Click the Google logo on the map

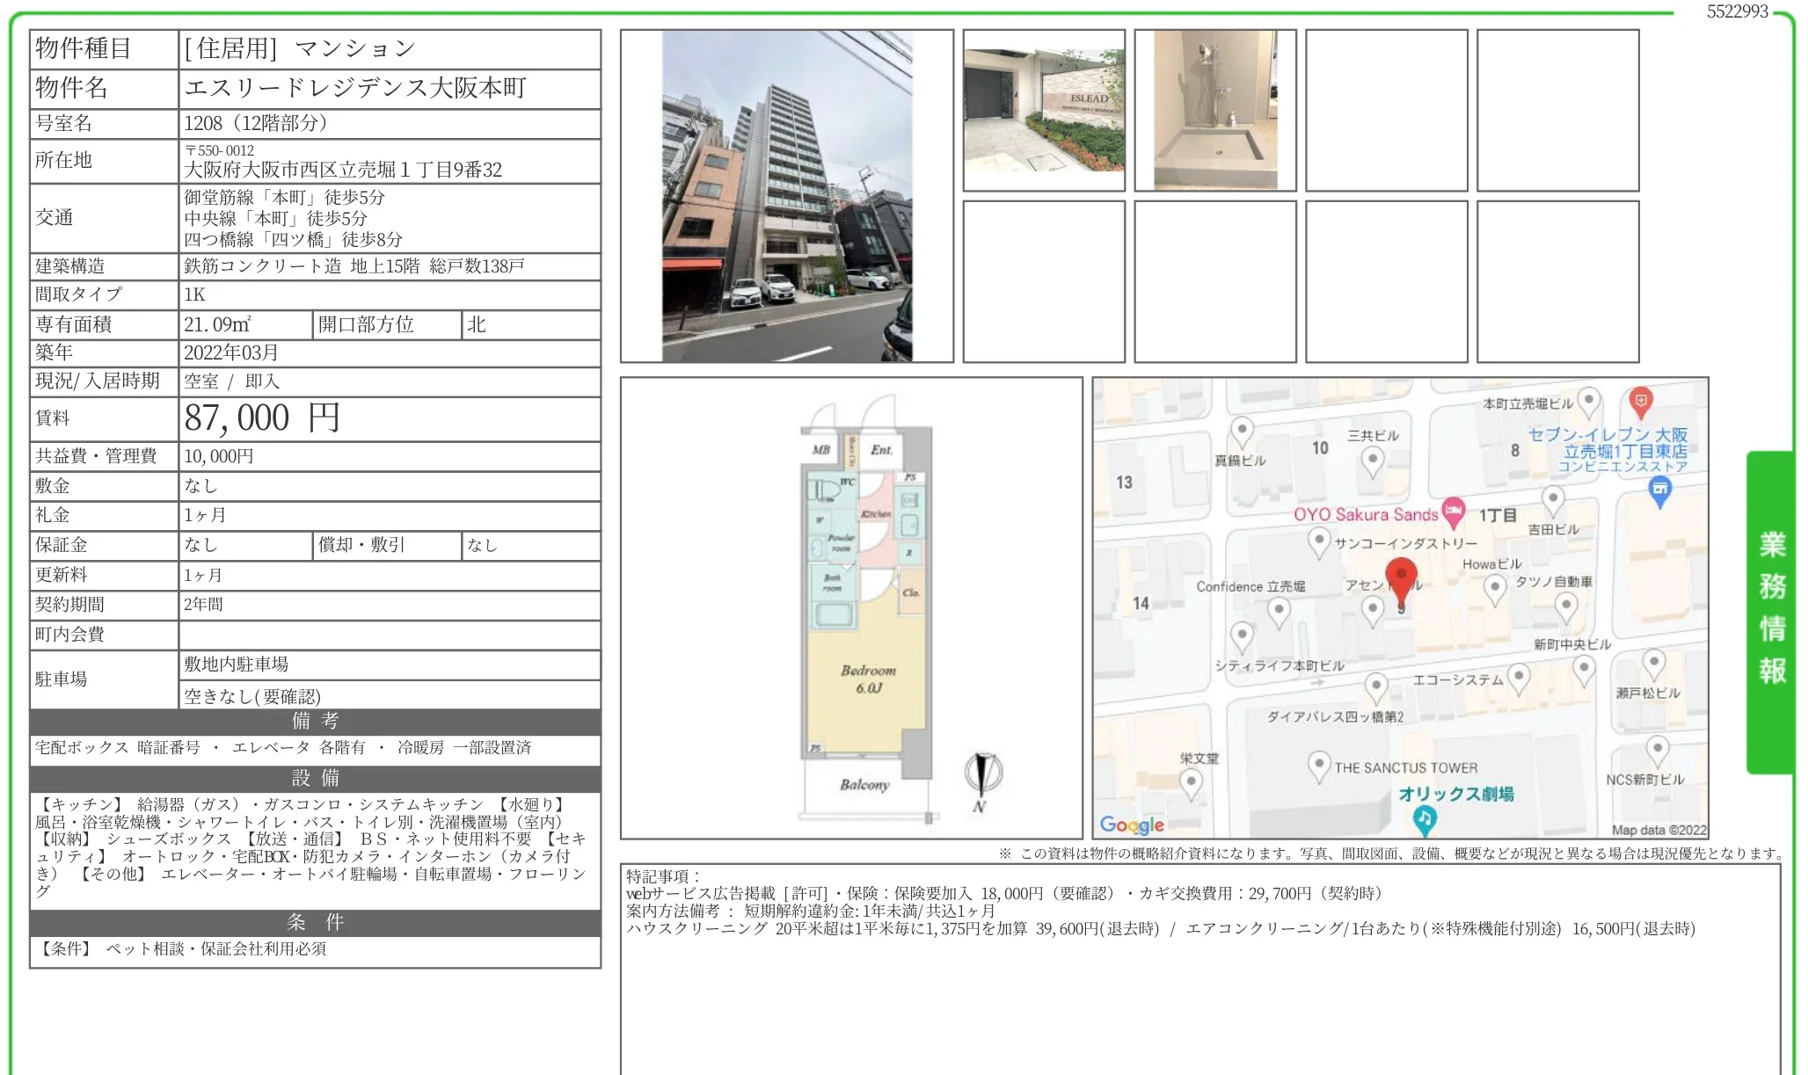click(1132, 824)
